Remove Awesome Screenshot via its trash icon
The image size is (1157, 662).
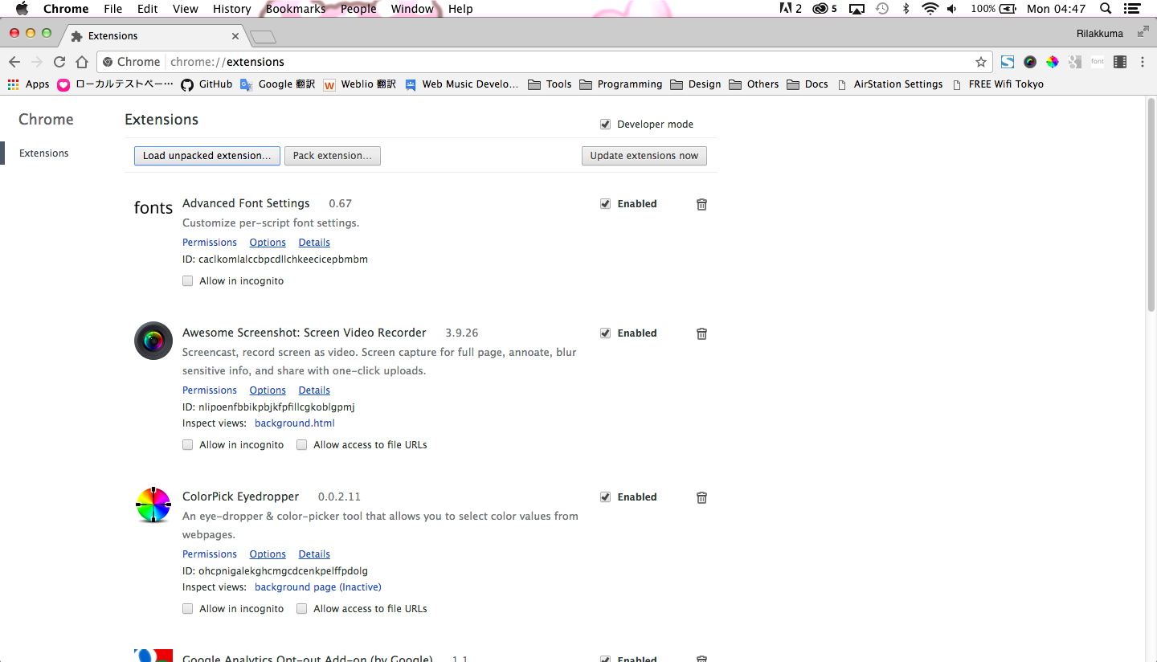[701, 333]
